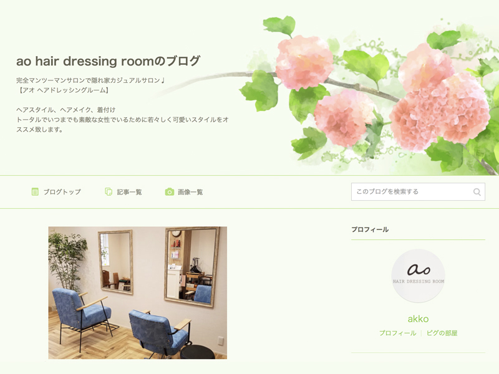Viewport: 499px width, 374px height.
Task: Click the ヘアスタイル、ヘアメイク、着付け description line
Action: tap(66, 110)
